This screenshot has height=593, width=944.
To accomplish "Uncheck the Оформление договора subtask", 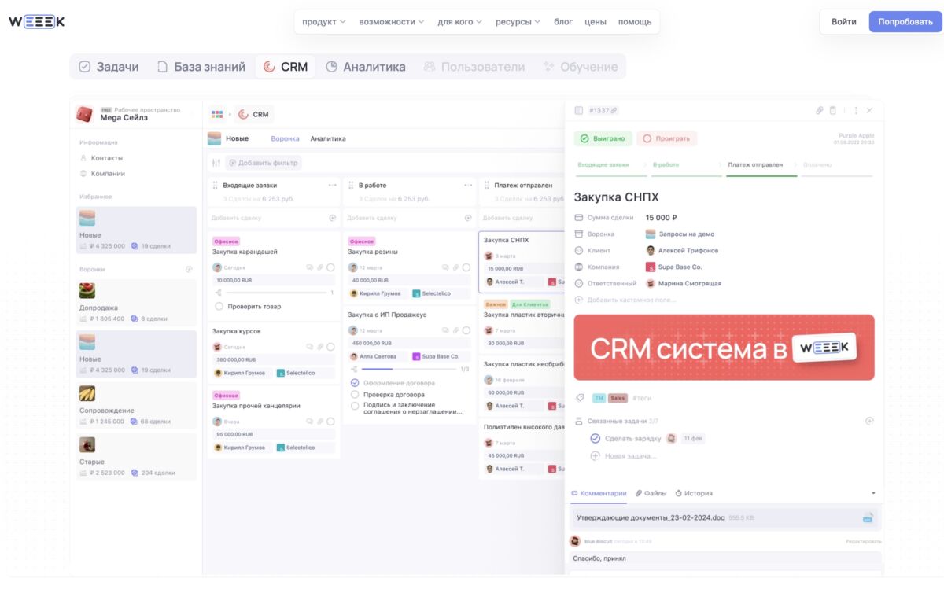I will point(355,383).
